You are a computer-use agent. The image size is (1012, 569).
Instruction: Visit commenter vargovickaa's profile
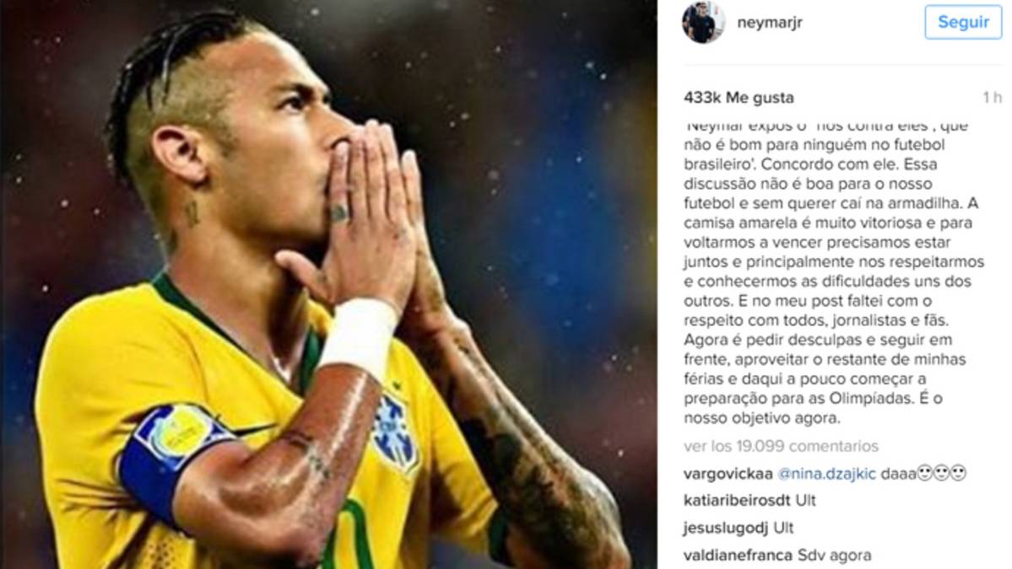728,474
